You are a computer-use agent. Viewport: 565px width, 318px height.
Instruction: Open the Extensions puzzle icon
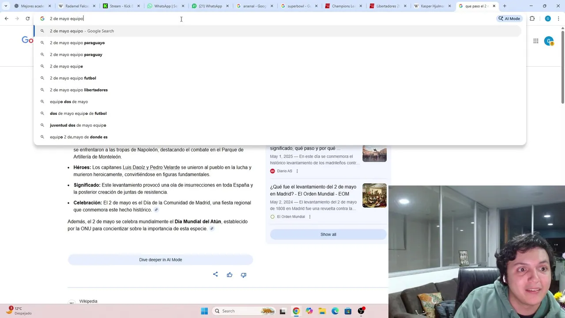(532, 19)
